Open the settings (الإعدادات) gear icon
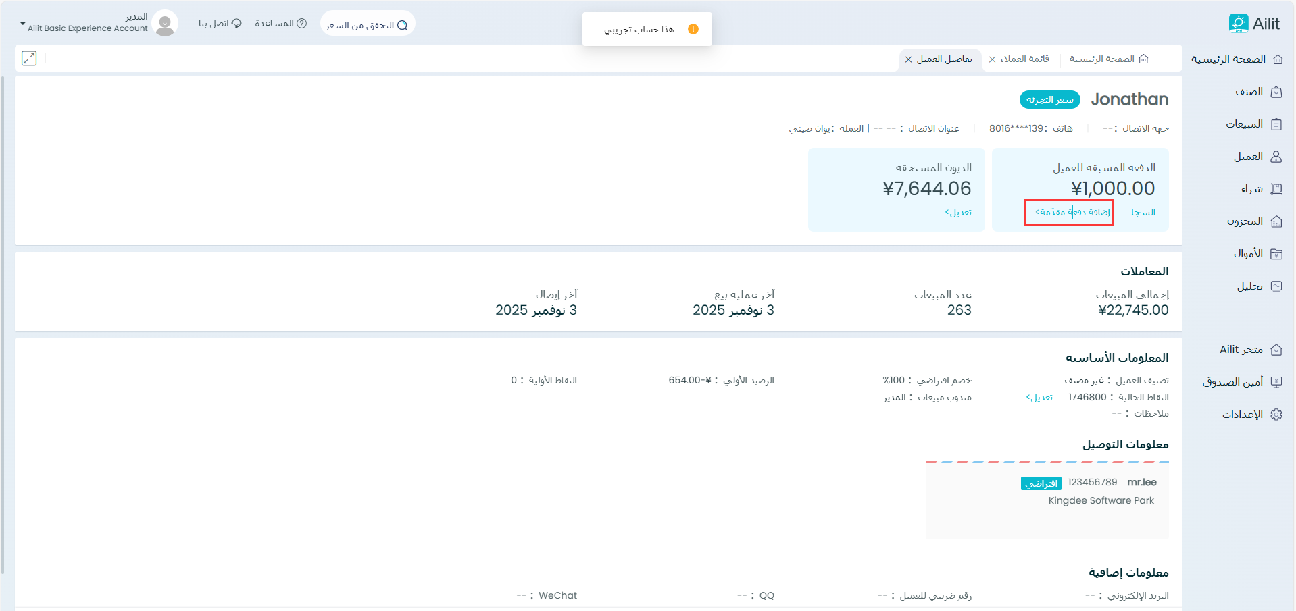This screenshot has height=611, width=1296. click(x=1276, y=415)
